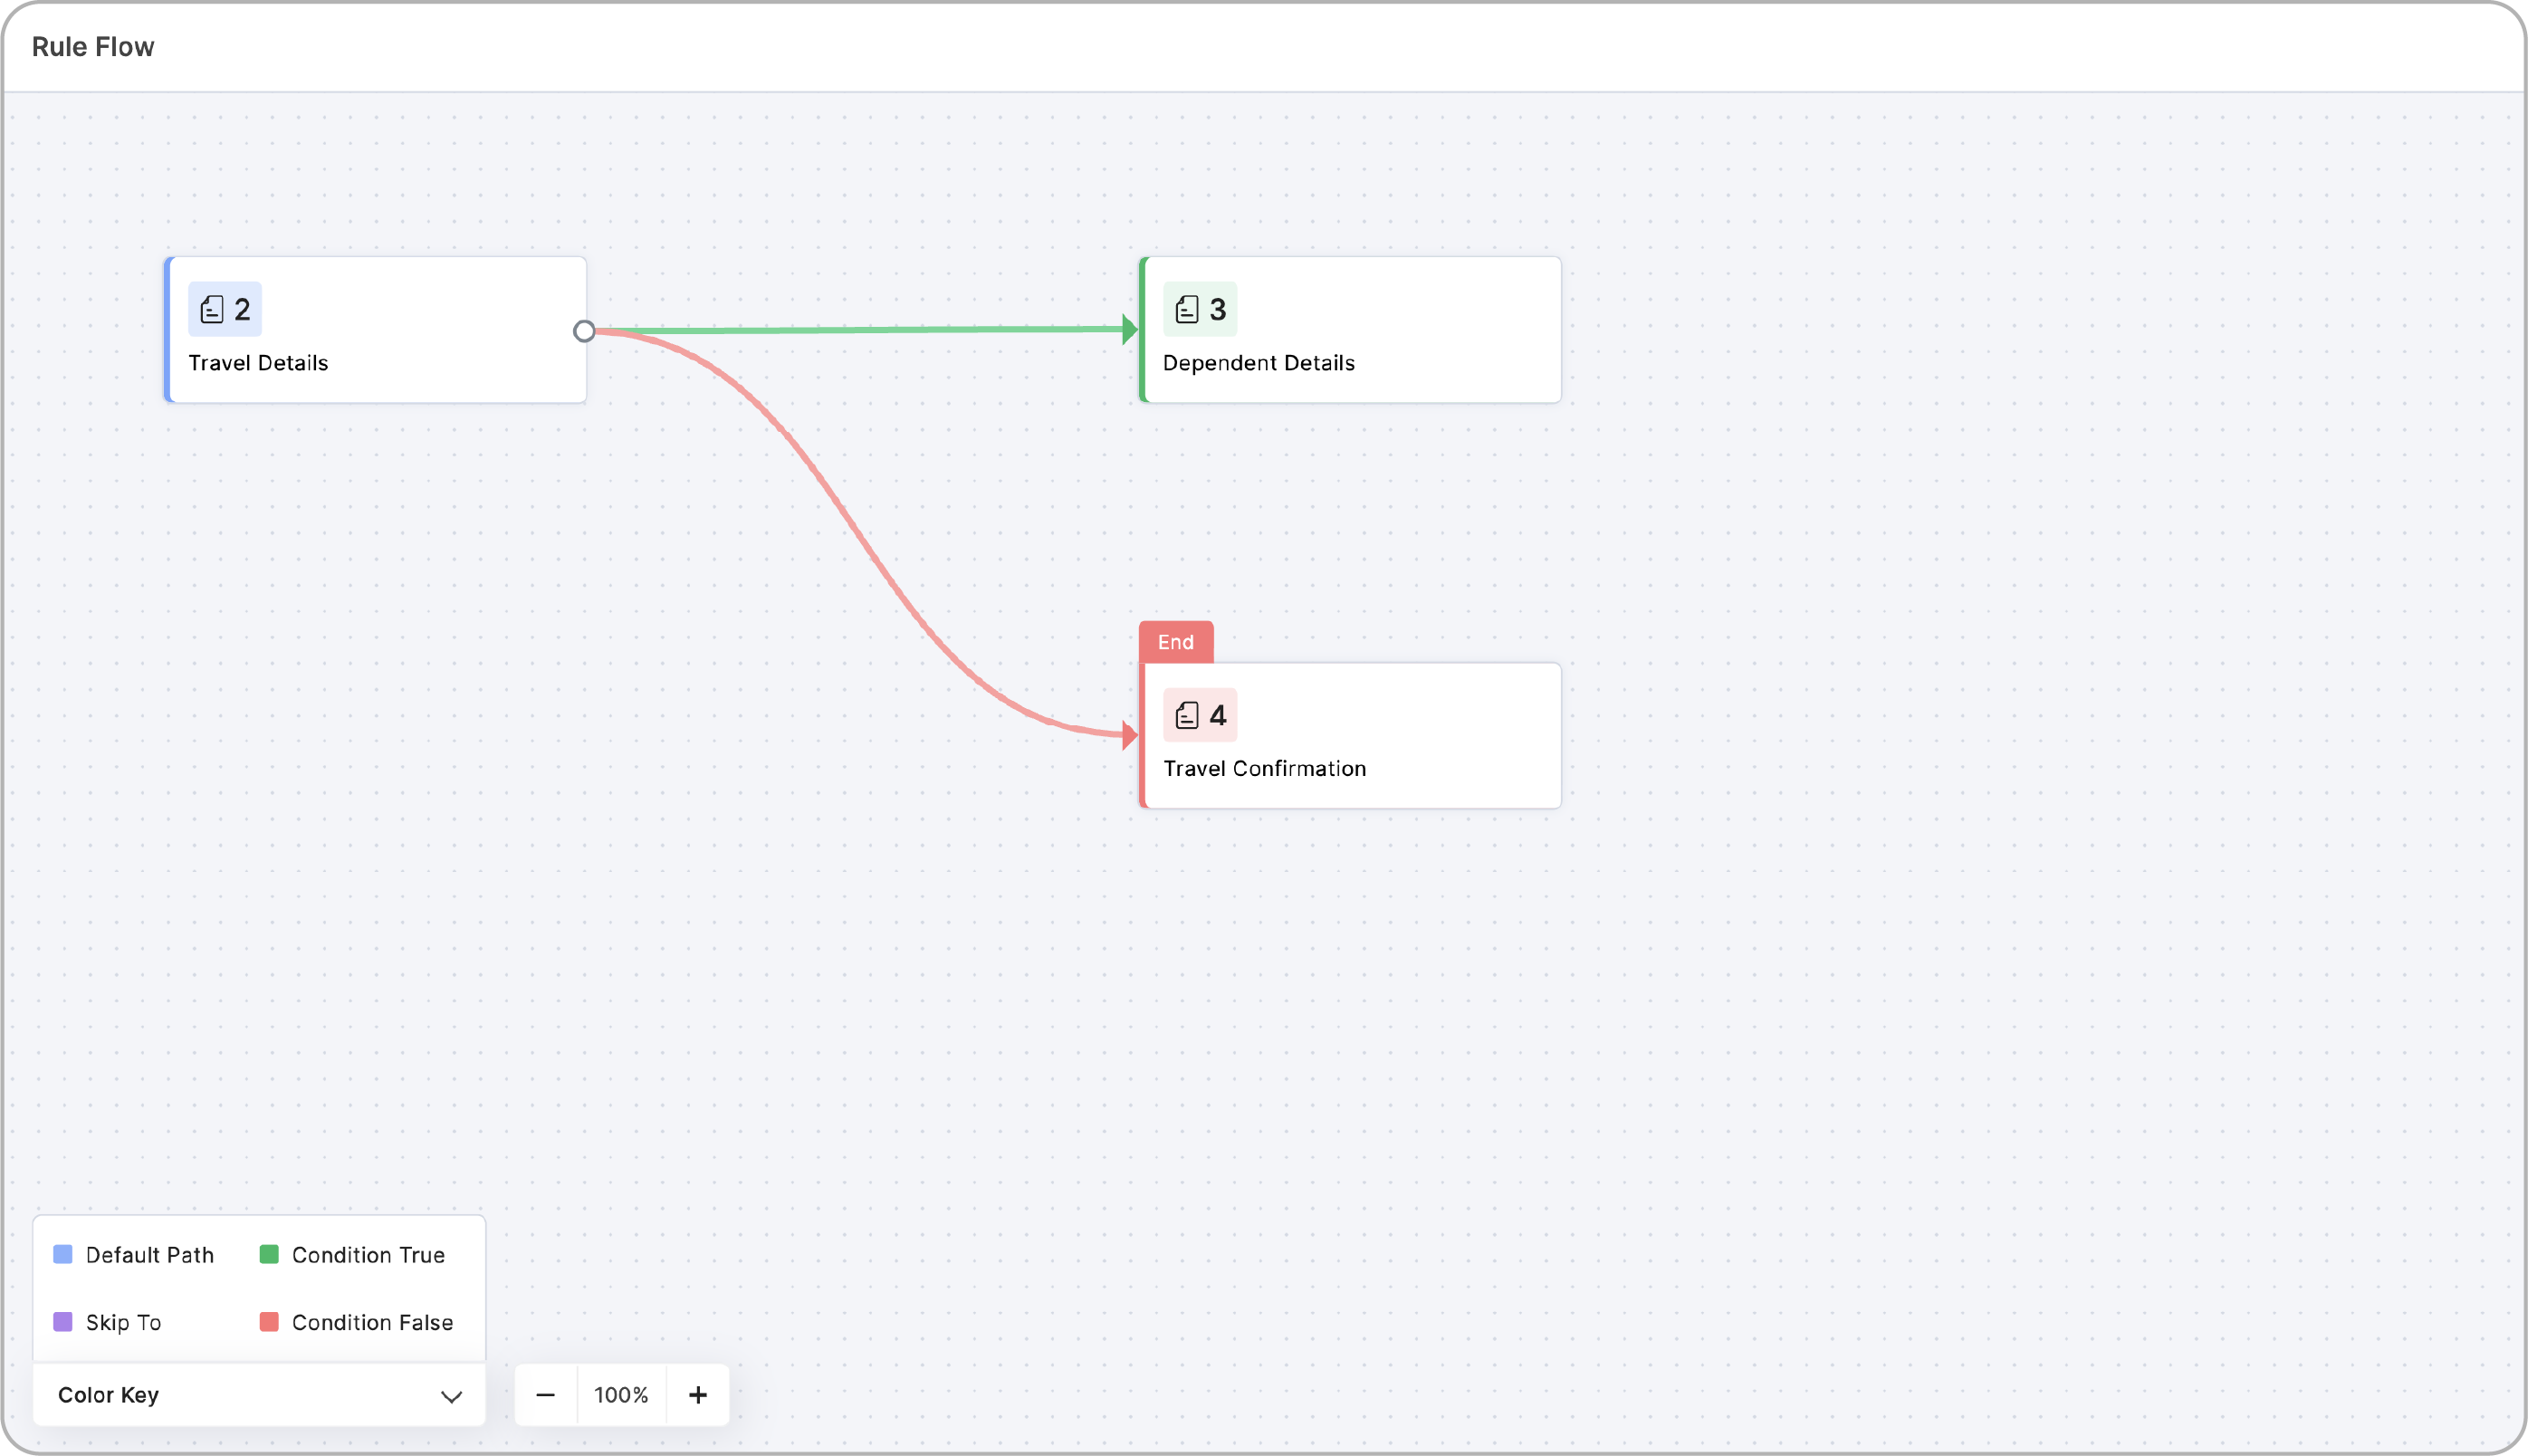The height and width of the screenshot is (1456, 2528).
Task: Click the 100% zoom level indicator
Action: [x=622, y=1395]
